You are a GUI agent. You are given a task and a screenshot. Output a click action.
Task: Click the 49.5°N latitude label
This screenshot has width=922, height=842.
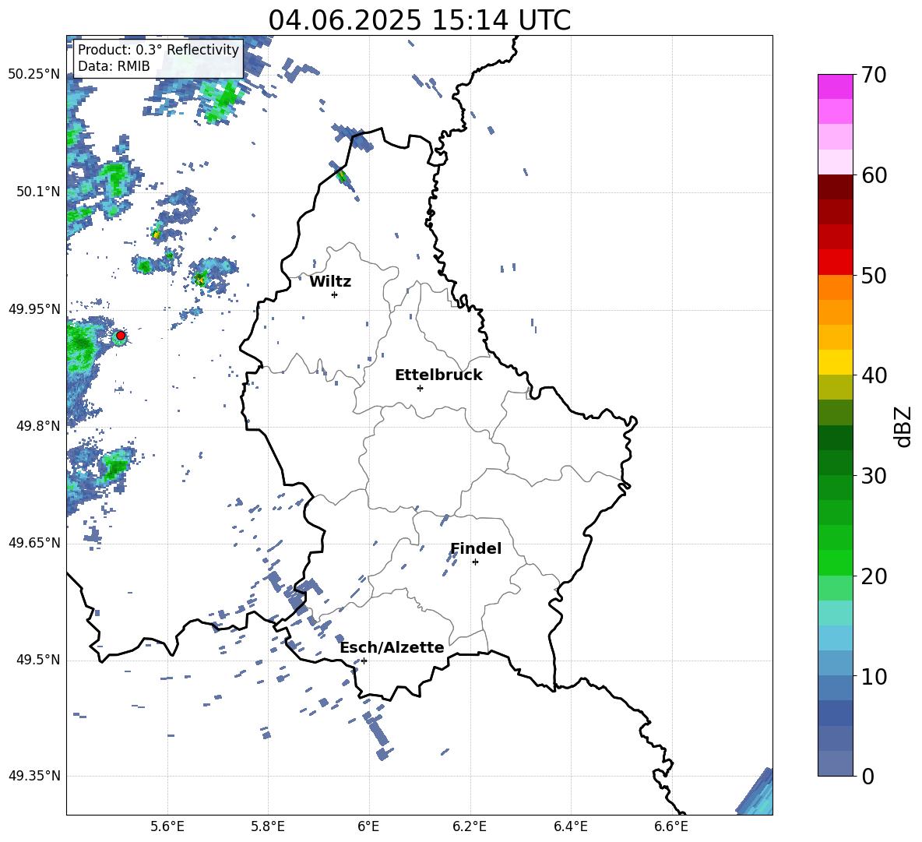click(38, 660)
